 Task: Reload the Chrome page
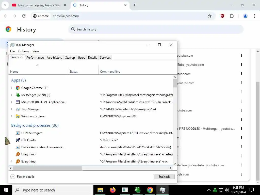24,16
